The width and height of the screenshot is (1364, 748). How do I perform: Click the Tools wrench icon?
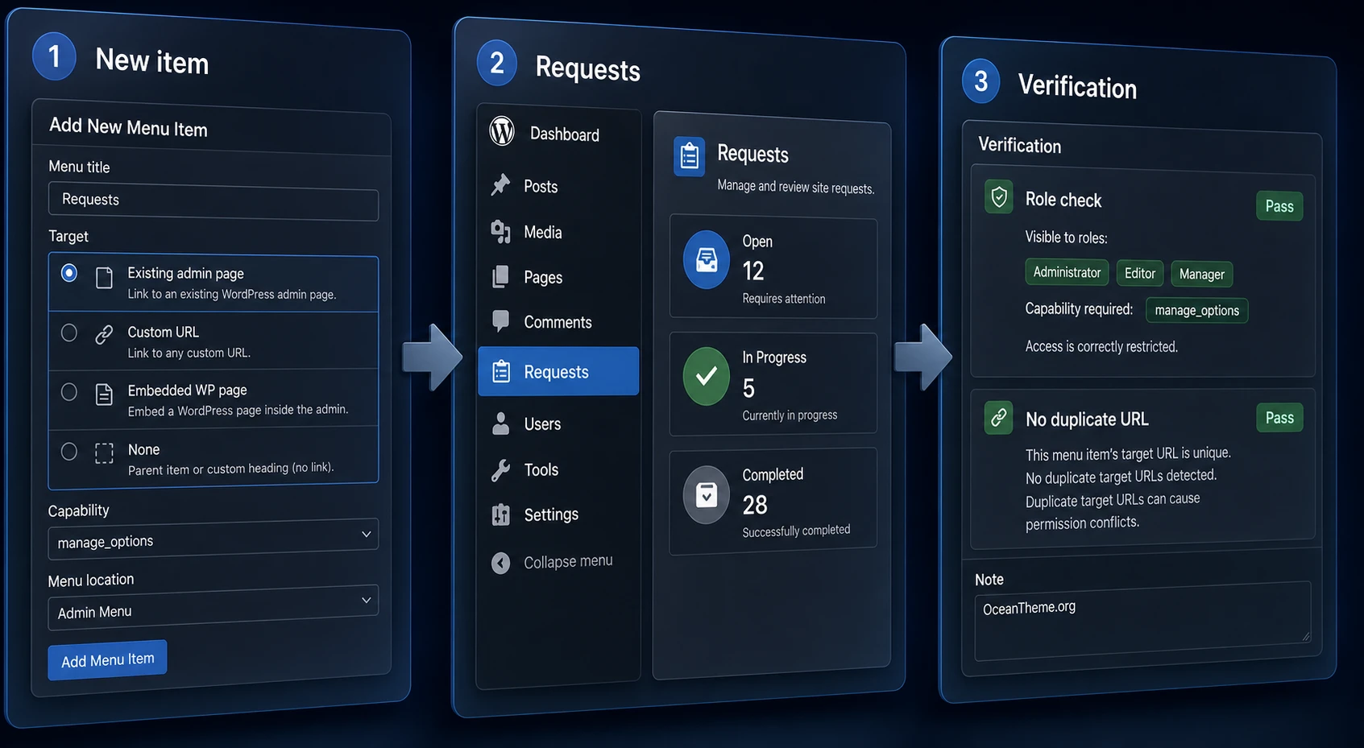pyautogui.click(x=500, y=469)
